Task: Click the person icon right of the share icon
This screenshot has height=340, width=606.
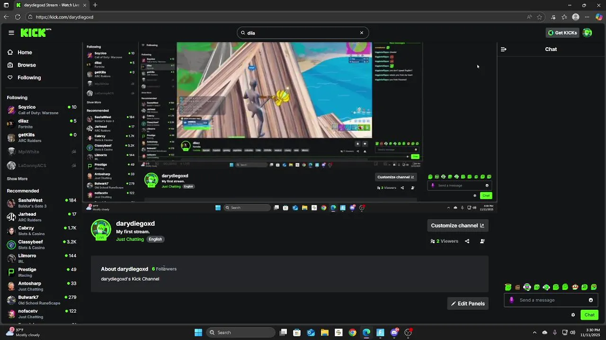Action: coord(482,241)
